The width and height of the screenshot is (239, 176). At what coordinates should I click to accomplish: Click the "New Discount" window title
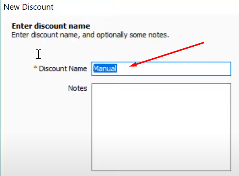point(29,7)
